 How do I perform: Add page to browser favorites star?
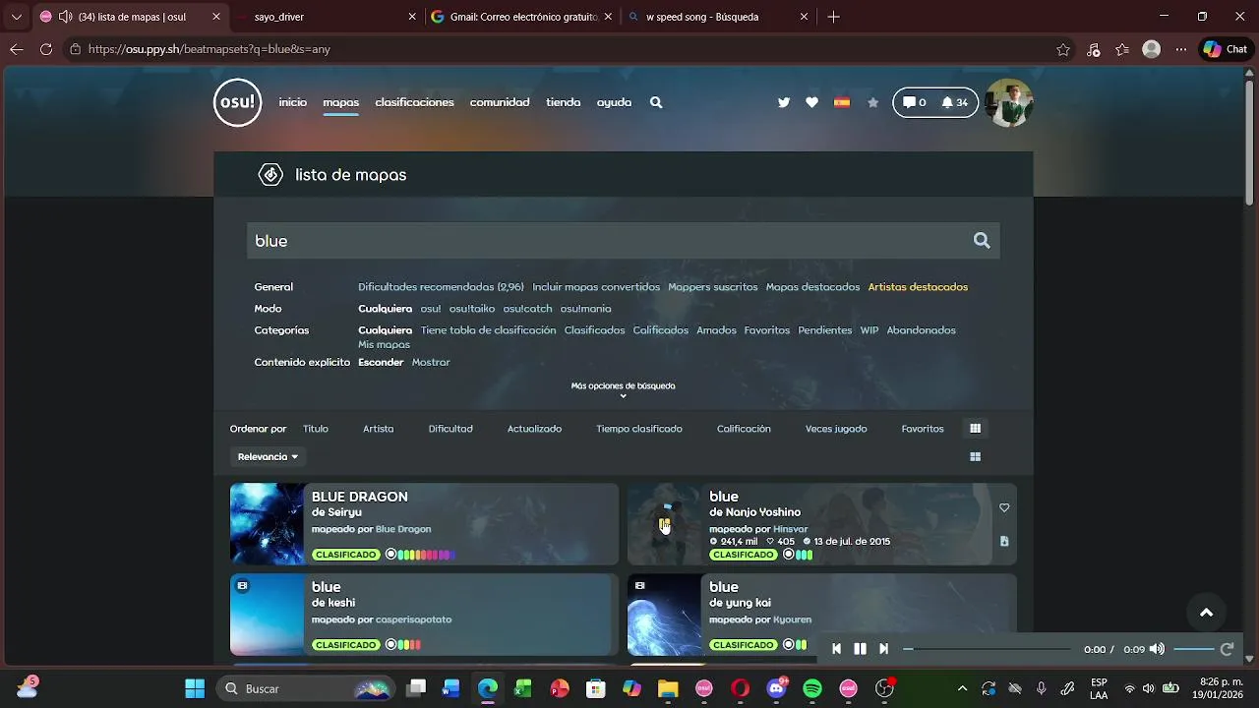click(x=1063, y=49)
